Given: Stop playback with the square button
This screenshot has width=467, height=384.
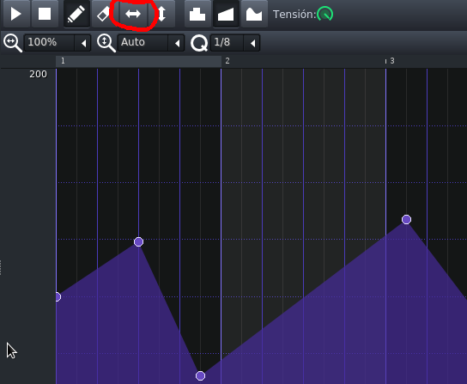Looking at the screenshot, I should point(45,14).
